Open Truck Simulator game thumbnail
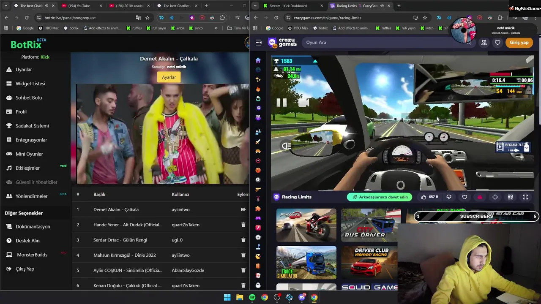This screenshot has height=304, width=541. tap(306, 263)
